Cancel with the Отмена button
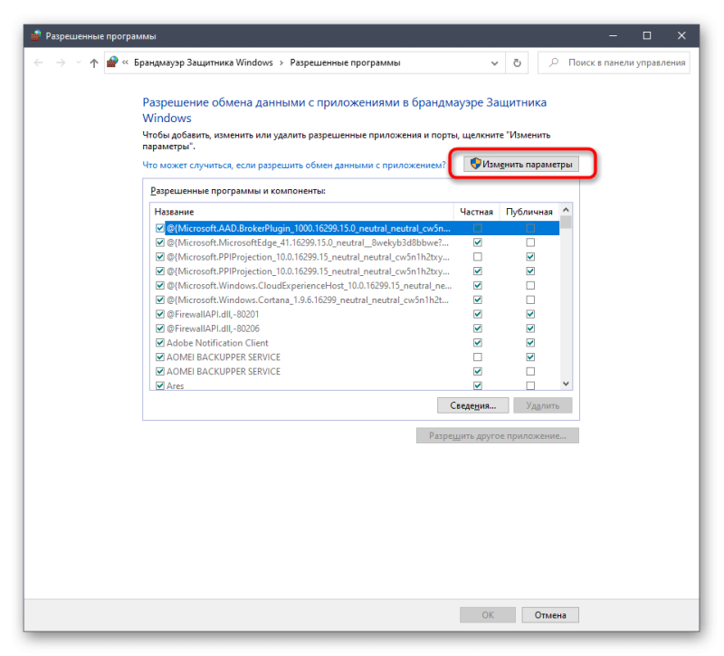Image resolution: width=724 pixels, height=656 pixels. click(550, 614)
